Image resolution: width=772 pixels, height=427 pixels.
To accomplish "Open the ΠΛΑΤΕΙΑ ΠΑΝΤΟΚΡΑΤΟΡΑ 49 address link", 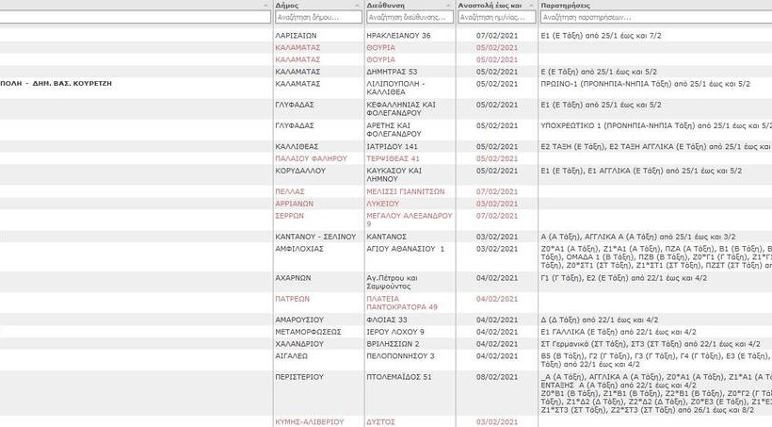I will 401,303.
